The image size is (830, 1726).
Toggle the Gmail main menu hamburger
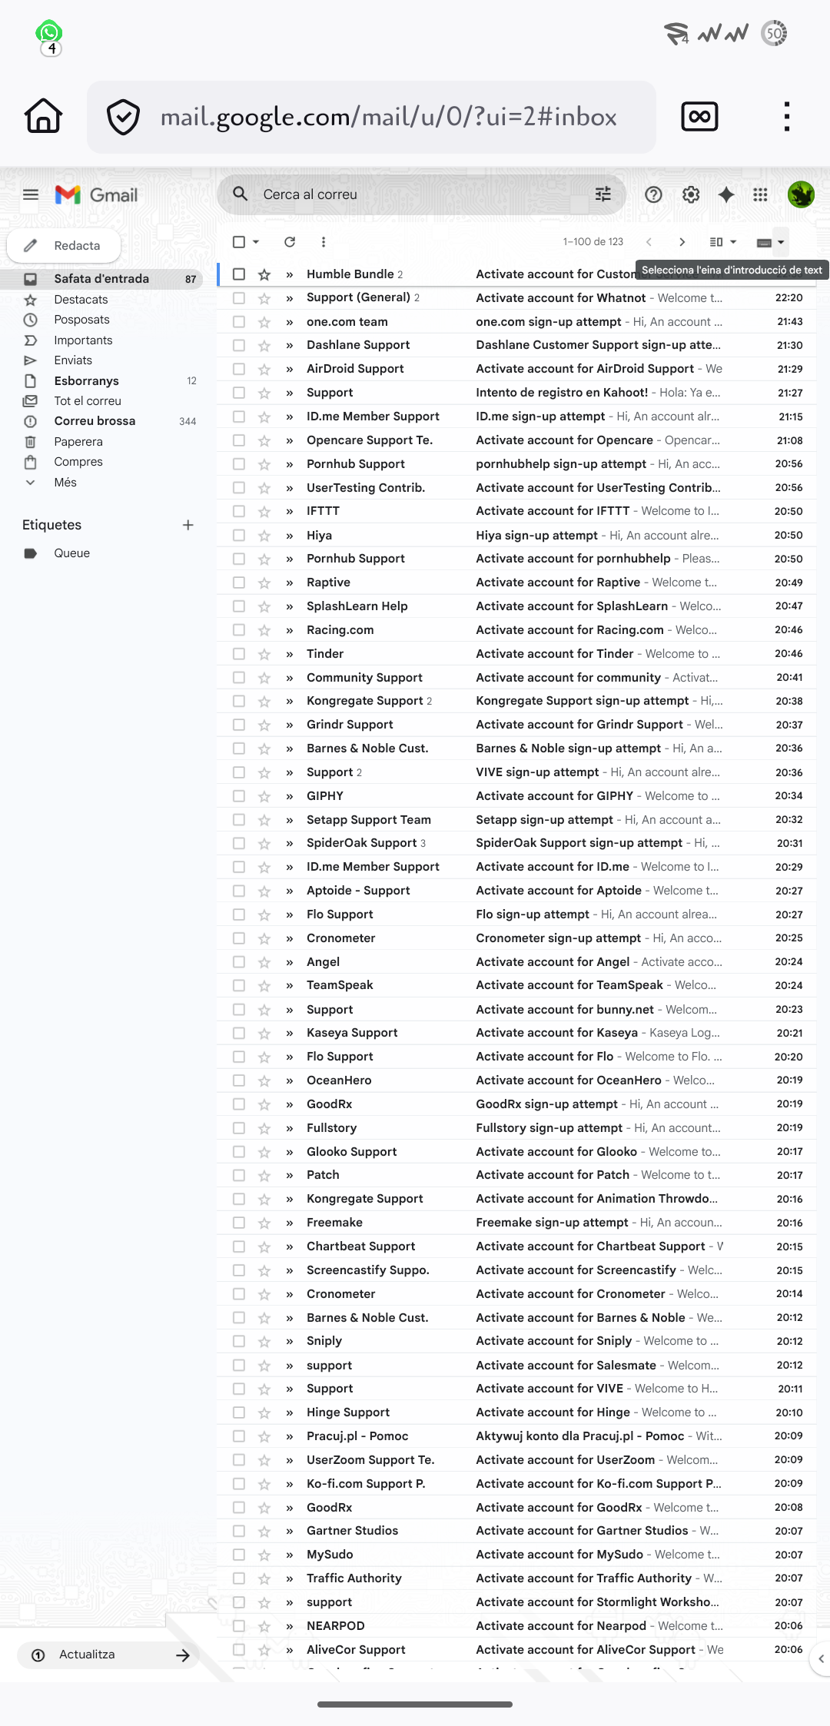(31, 194)
